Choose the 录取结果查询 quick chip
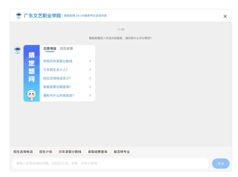The image size is (238, 177). [x=98, y=152]
